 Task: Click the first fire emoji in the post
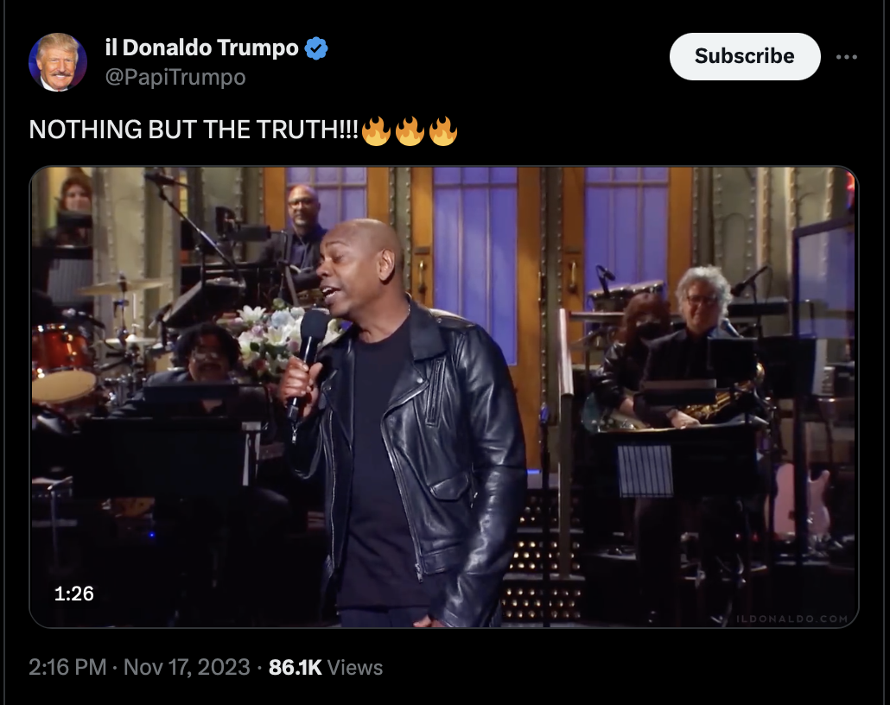pyautogui.click(x=376, y=131)
